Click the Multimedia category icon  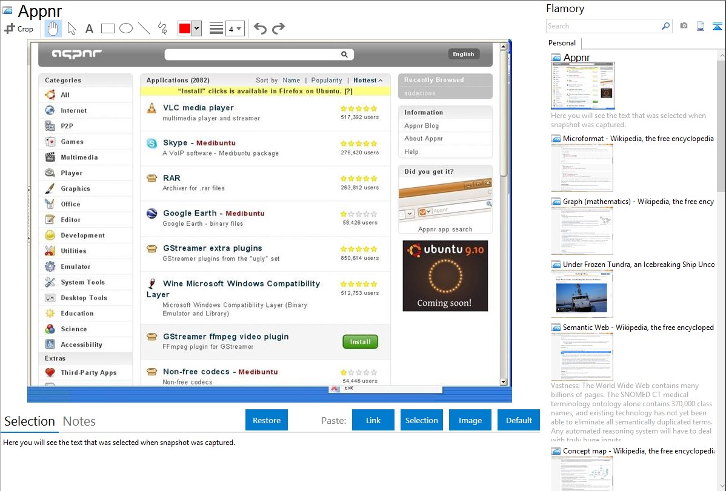(x=50, y=157)
